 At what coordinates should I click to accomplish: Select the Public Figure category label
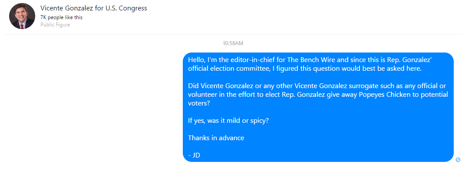[x=55, y=25]
